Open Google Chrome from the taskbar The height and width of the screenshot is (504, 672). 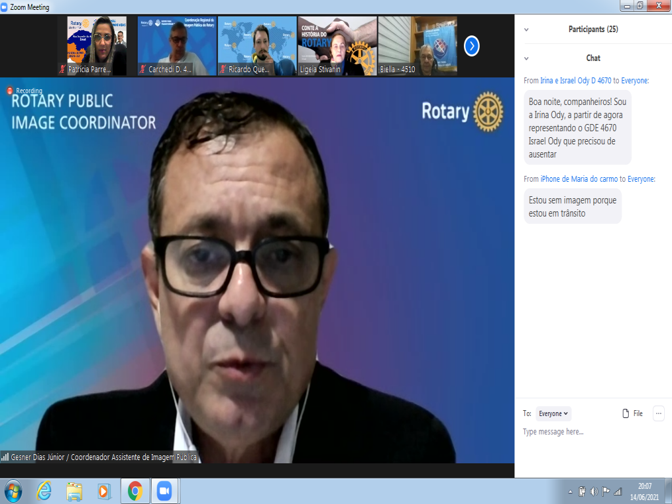(x=135, y=491)
